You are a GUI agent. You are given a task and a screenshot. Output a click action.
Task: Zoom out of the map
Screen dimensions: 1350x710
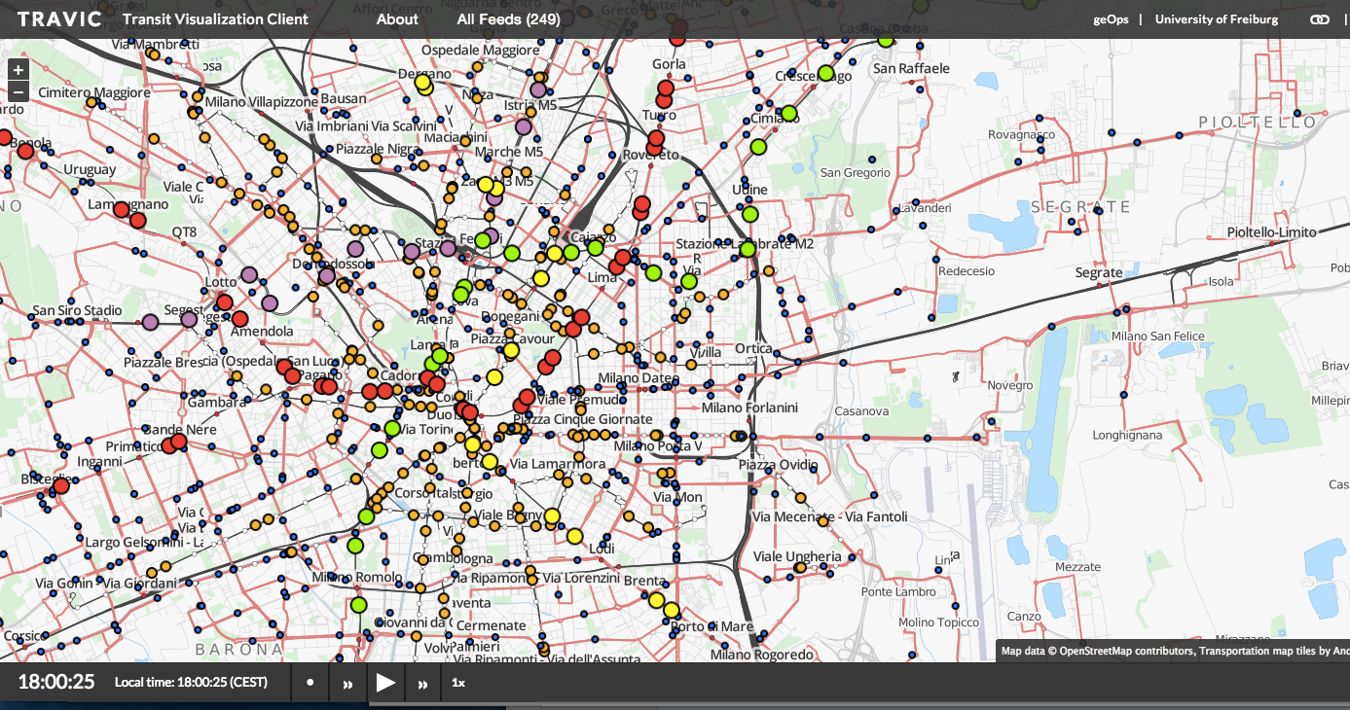pyautogui.click(x=18, y=92)
